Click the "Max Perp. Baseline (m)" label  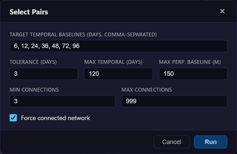pyautogui.click(x=190, y=62)
